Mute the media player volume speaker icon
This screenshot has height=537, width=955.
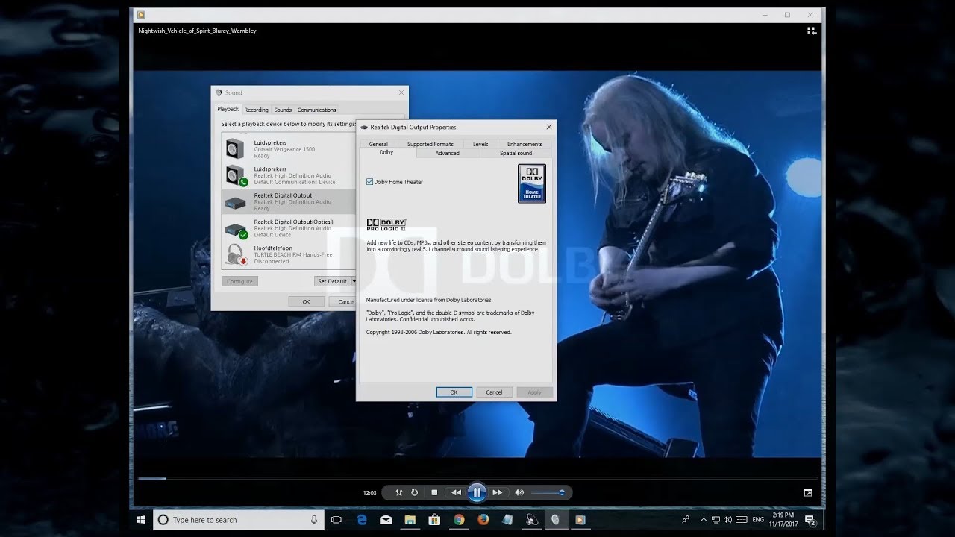click(x=519, y=492)
